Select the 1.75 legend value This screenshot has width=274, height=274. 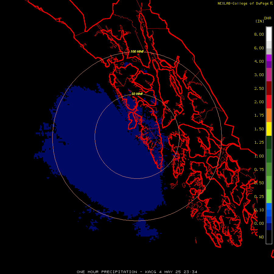[x=259, y=115]
